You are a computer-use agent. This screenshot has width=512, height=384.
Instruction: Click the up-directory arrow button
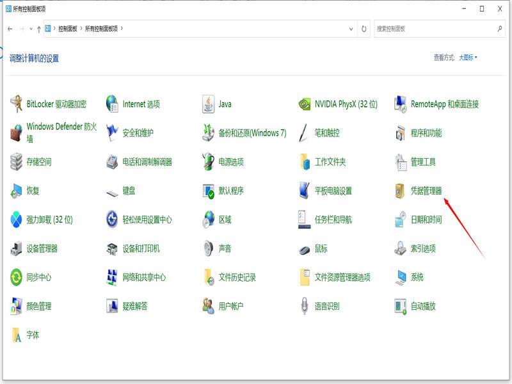38,29
